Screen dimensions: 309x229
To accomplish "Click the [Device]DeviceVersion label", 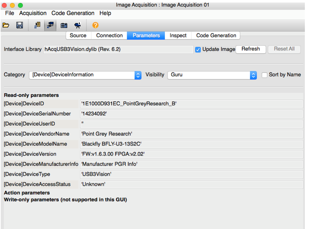I will pyautogui.click(x=30, y=154).
